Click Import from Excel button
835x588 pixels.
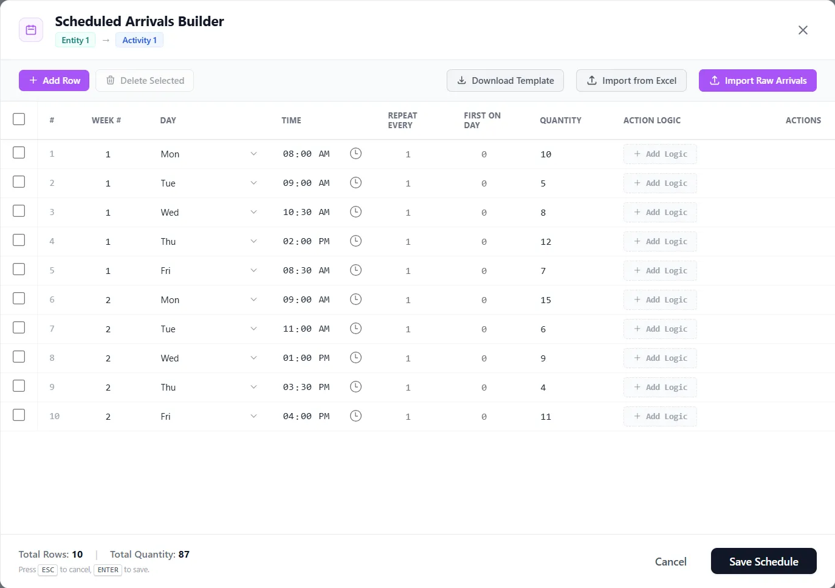[x=631, y=80]
